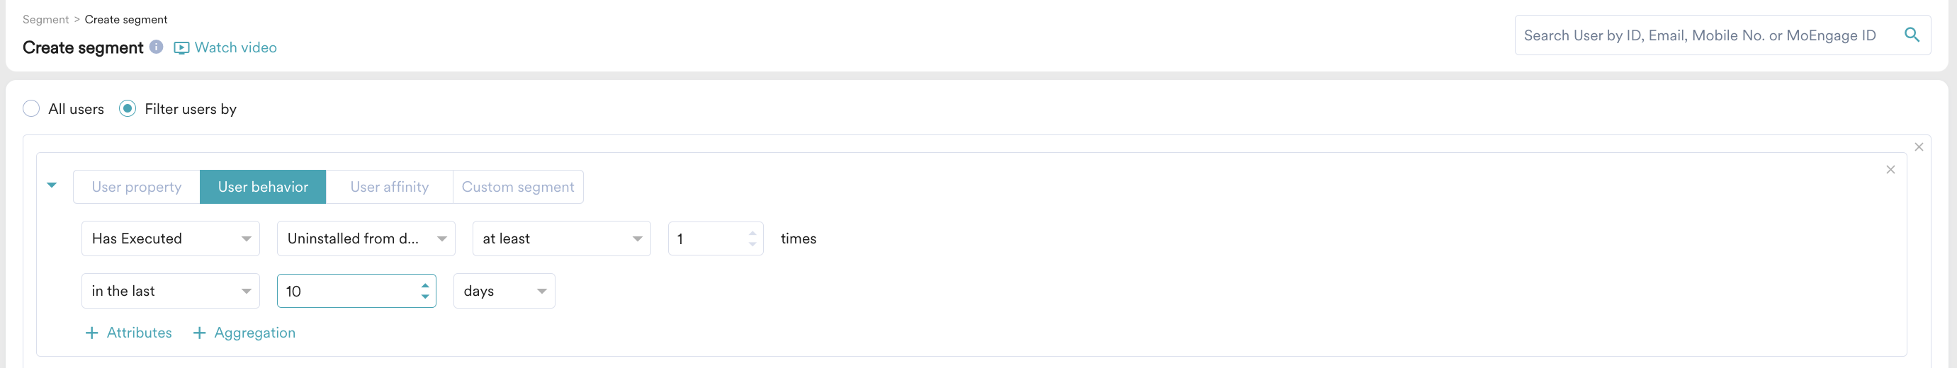
Task: Go to the Segment breadcrumb link
Action: [x=45, y=19]
